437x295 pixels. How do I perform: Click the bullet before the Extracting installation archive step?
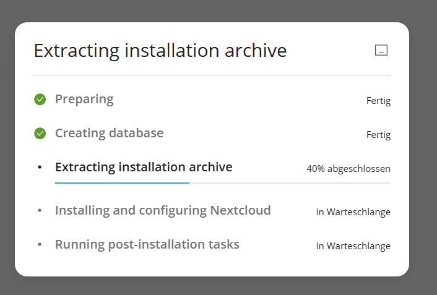(40, 167)
